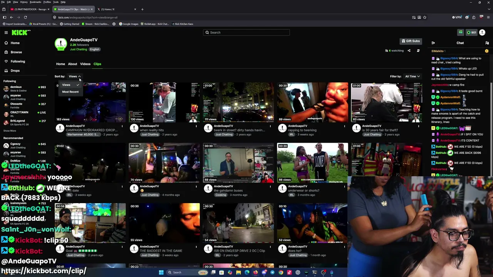Click the channel share icon
Viewport: 493px width, 277px height.
(409, 50)
